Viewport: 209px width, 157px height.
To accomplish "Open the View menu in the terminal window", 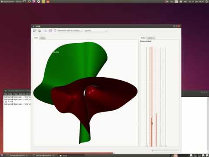I will point(15,94).
